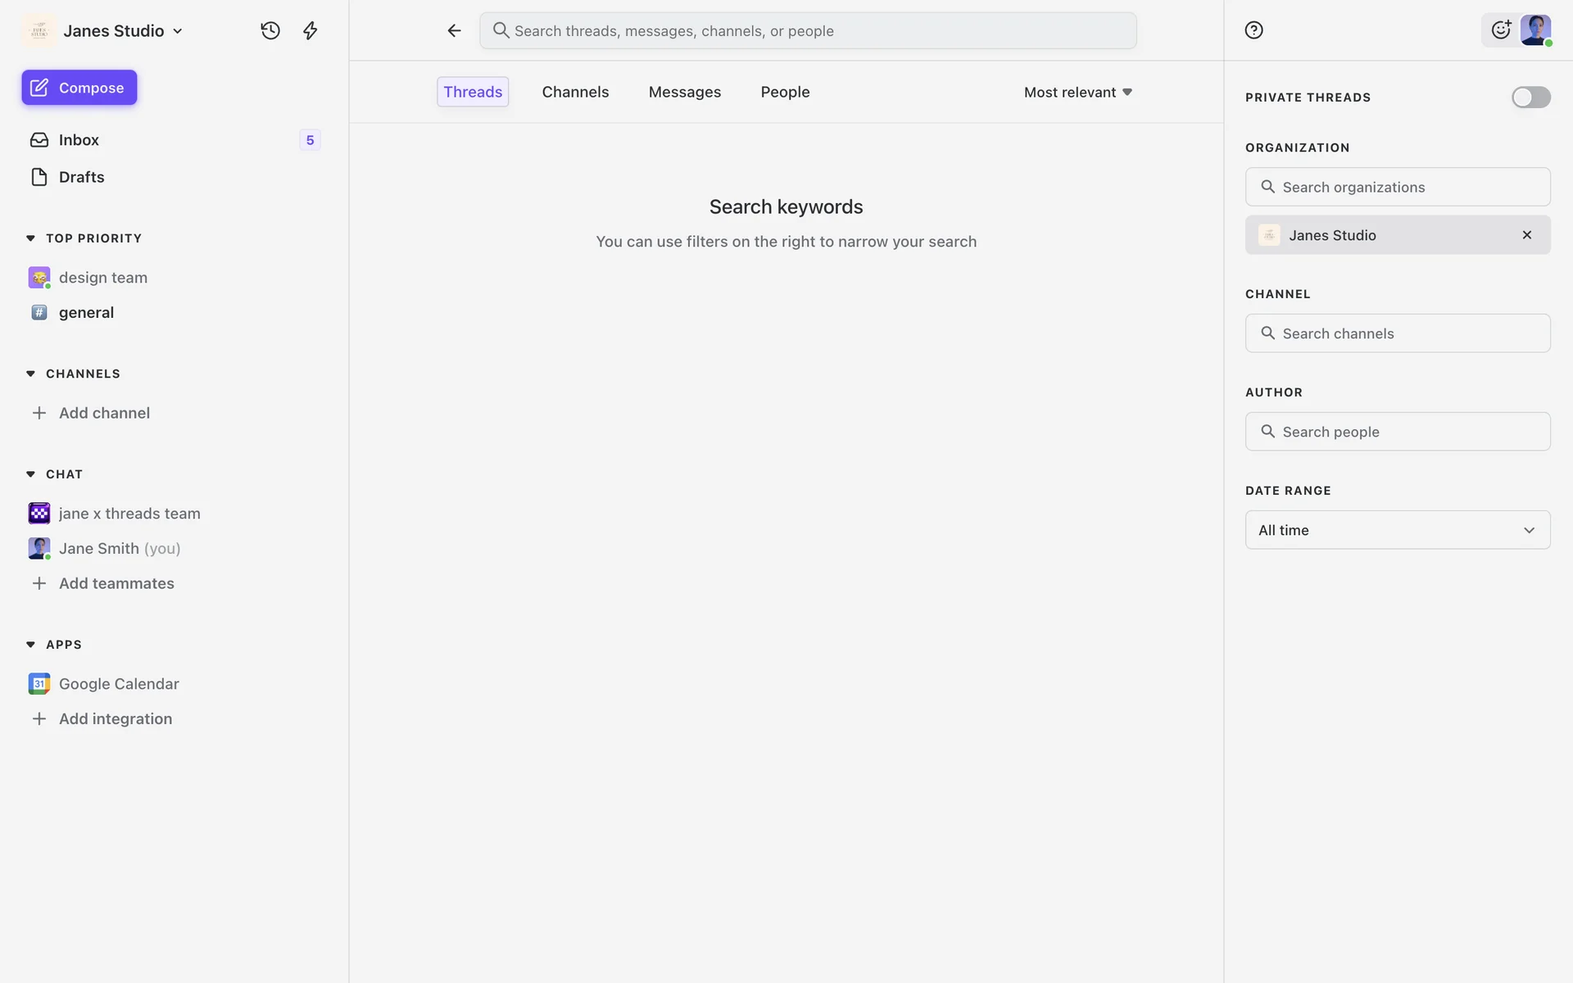The width and height of the screenshot is (1573, 983).
Task: Click Add channel
Action: pyautogui.click(x=103, y=413)
